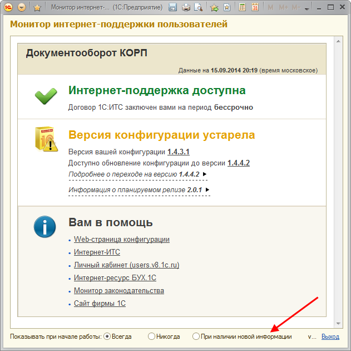Click the Вам в помощь heading

(111, 222)
